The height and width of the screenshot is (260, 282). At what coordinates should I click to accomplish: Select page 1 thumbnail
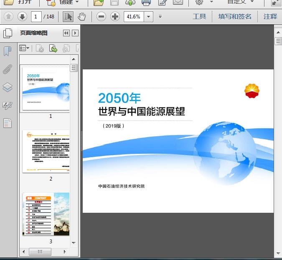pos(46,89)
